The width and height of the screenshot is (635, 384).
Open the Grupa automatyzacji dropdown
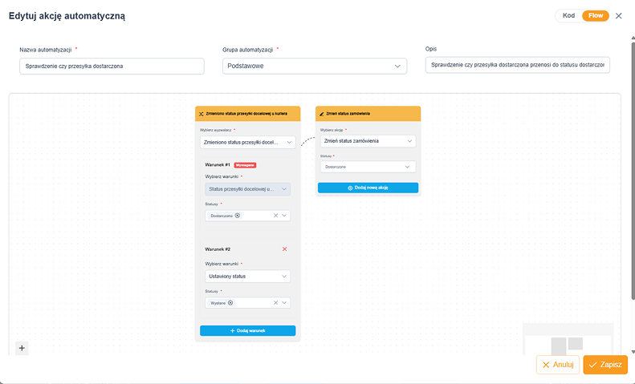pyautogui.click(x=314, y=67)
